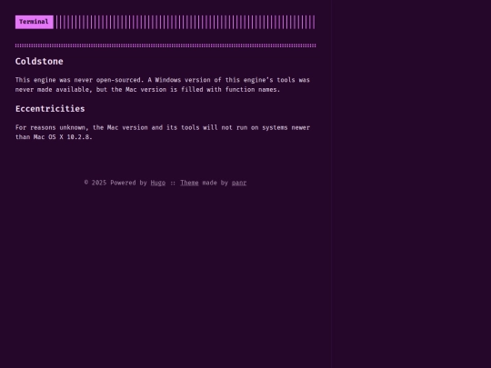
Task: Click the paragraph starting 'This engine was never'
Action: (x=163, y=85)
